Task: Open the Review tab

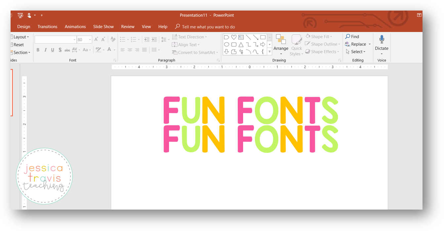Action: [x=128, y=27]
